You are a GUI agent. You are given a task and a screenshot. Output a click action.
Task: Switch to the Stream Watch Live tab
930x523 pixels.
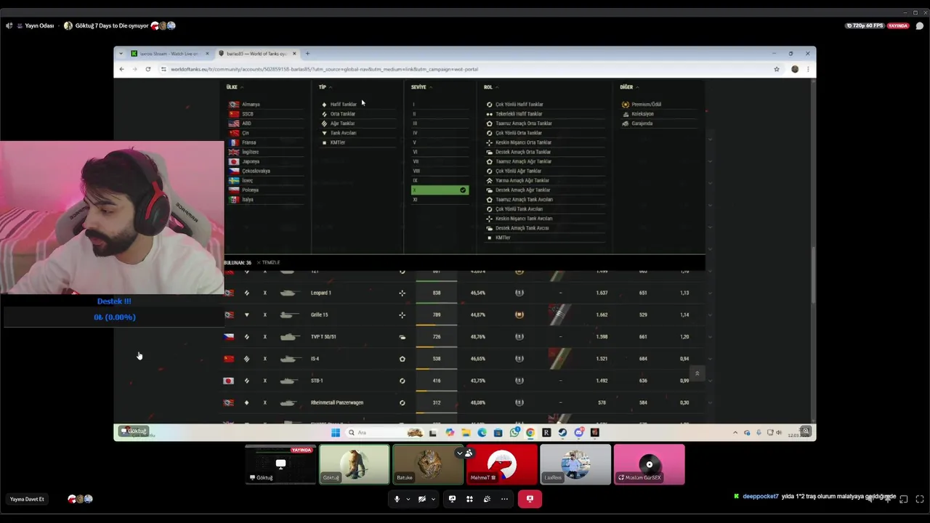coord(170,54)
